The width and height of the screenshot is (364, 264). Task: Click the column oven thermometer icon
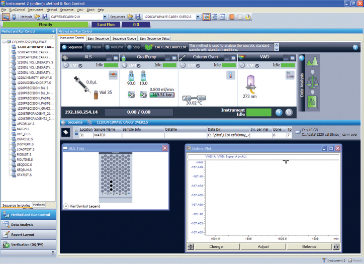click(232, 75)
